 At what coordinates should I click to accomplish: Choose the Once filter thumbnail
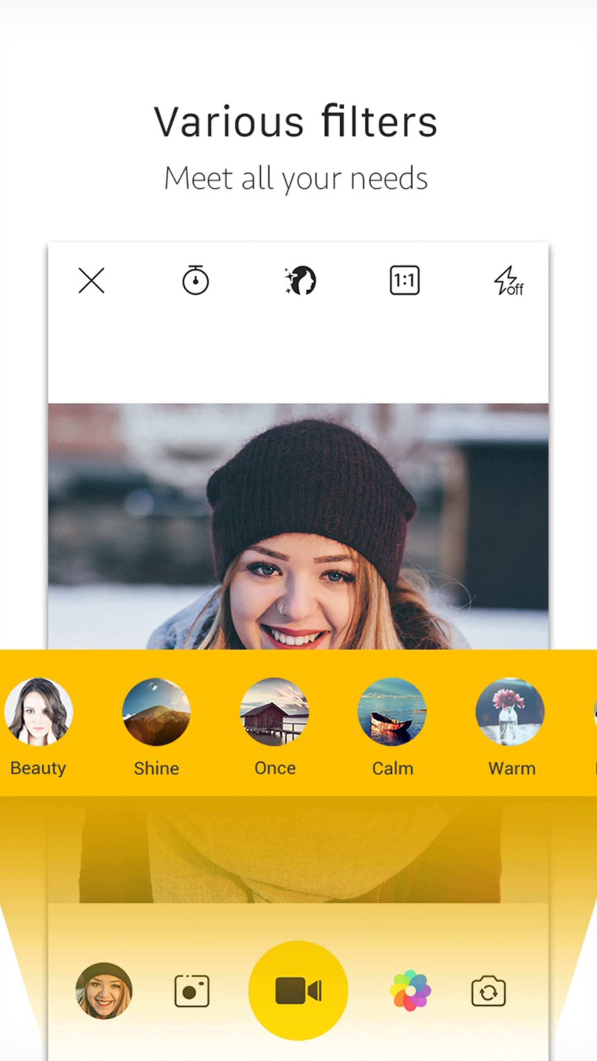point(274,712)
